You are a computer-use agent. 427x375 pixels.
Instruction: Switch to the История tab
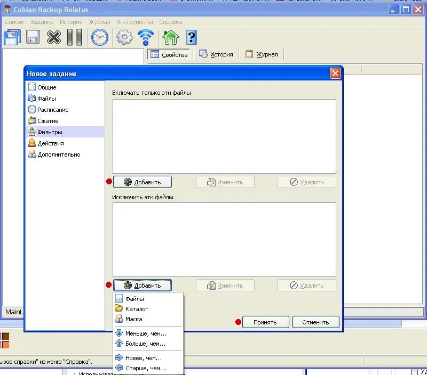click(216, 54)
